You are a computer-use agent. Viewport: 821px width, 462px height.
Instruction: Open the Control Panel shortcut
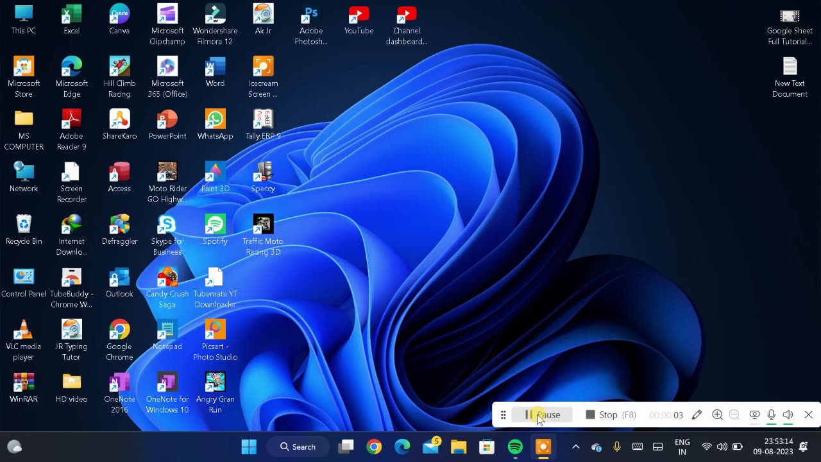24,283
